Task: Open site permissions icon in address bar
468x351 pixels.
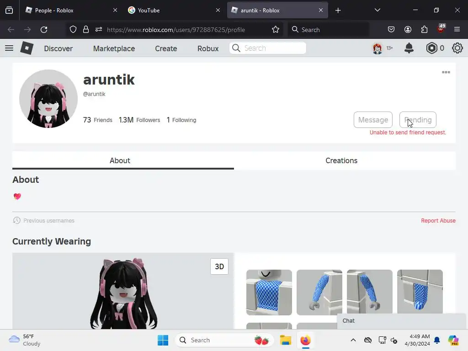Action: pos(99,30)
